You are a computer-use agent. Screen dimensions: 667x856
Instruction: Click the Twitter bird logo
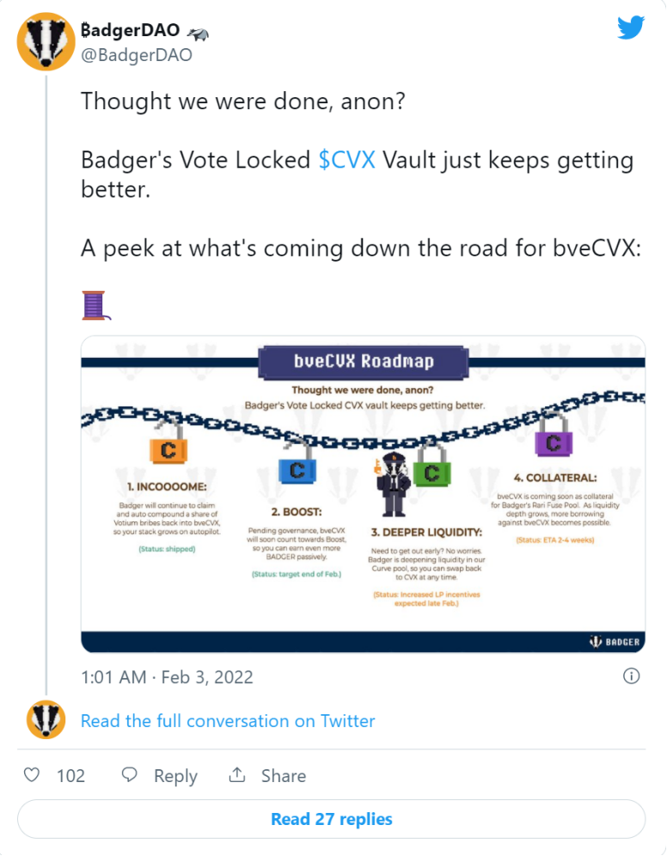pyautogui.click(x=631, y=28)
